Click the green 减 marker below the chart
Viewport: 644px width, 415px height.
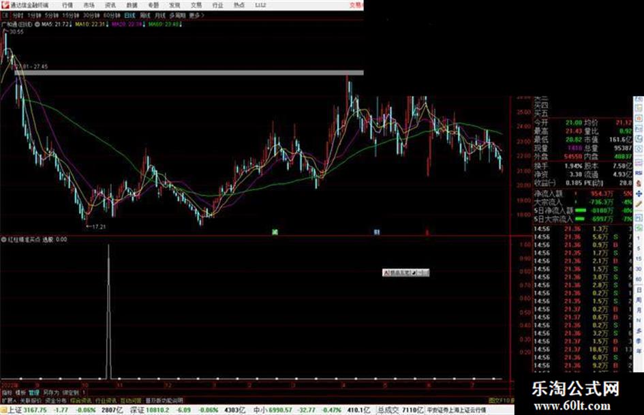click(x=275, y=232)
